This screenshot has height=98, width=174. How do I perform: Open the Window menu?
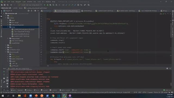(48, 2)
